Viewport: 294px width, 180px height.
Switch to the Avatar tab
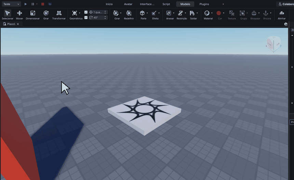coord(128,4)
